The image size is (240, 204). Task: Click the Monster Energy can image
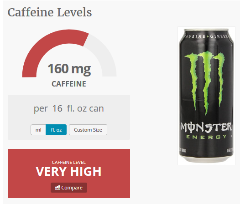pos(206,96)
